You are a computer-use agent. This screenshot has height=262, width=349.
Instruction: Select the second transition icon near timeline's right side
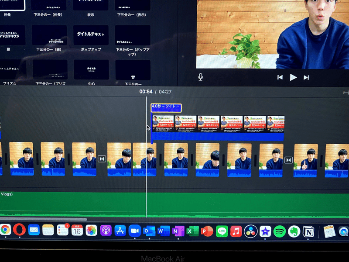288,160
